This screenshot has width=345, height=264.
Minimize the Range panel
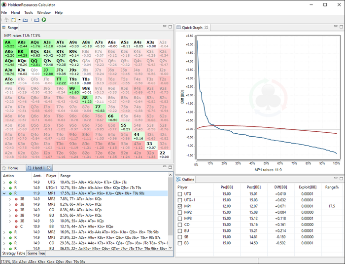pos(165,26)
